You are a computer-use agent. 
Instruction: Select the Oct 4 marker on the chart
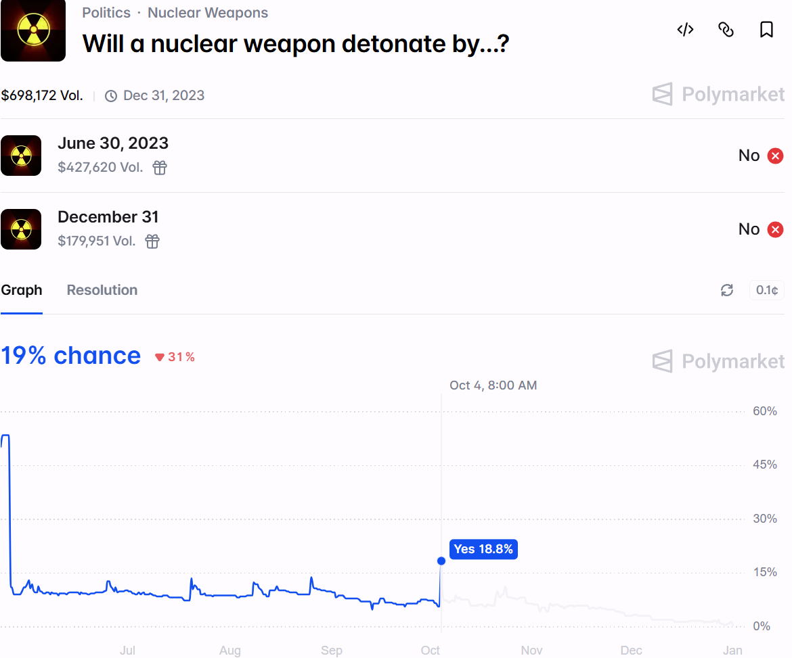click(x=441, y=561)
